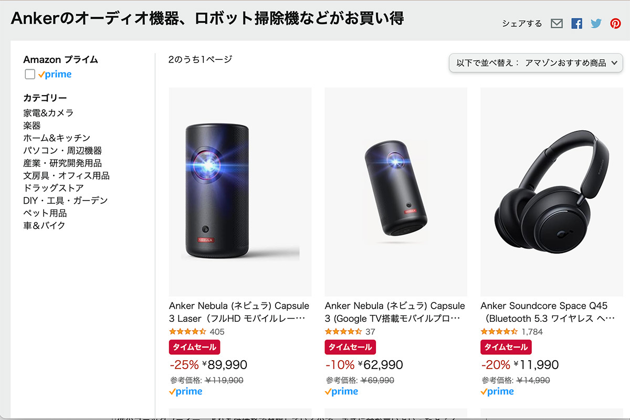This screenshot has height=420, width=630.
Task: Click the prime logo under Nebula Capsule 3 Laser
Action: click(x=185, y=391)
